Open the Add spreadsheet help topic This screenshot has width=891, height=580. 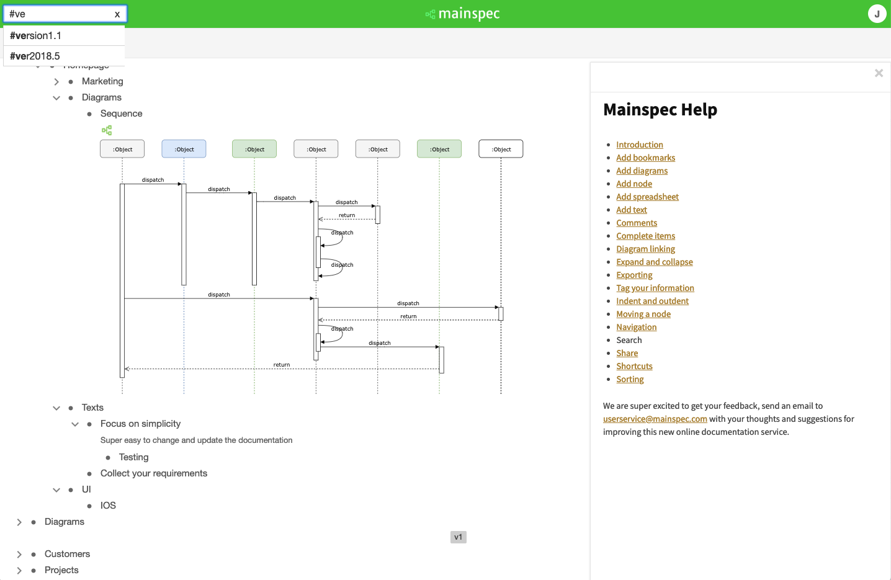647,197
